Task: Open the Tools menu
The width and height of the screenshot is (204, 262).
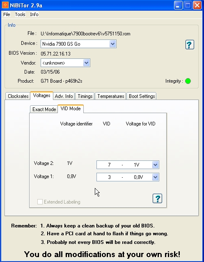Action: 20,14
